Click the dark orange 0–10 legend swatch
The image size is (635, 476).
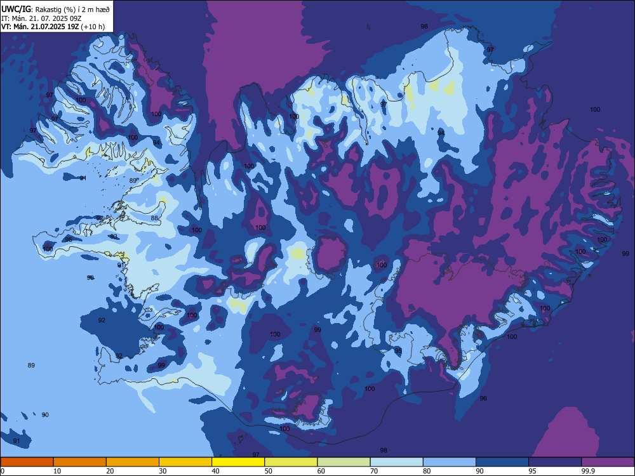[x=27, y=462]
